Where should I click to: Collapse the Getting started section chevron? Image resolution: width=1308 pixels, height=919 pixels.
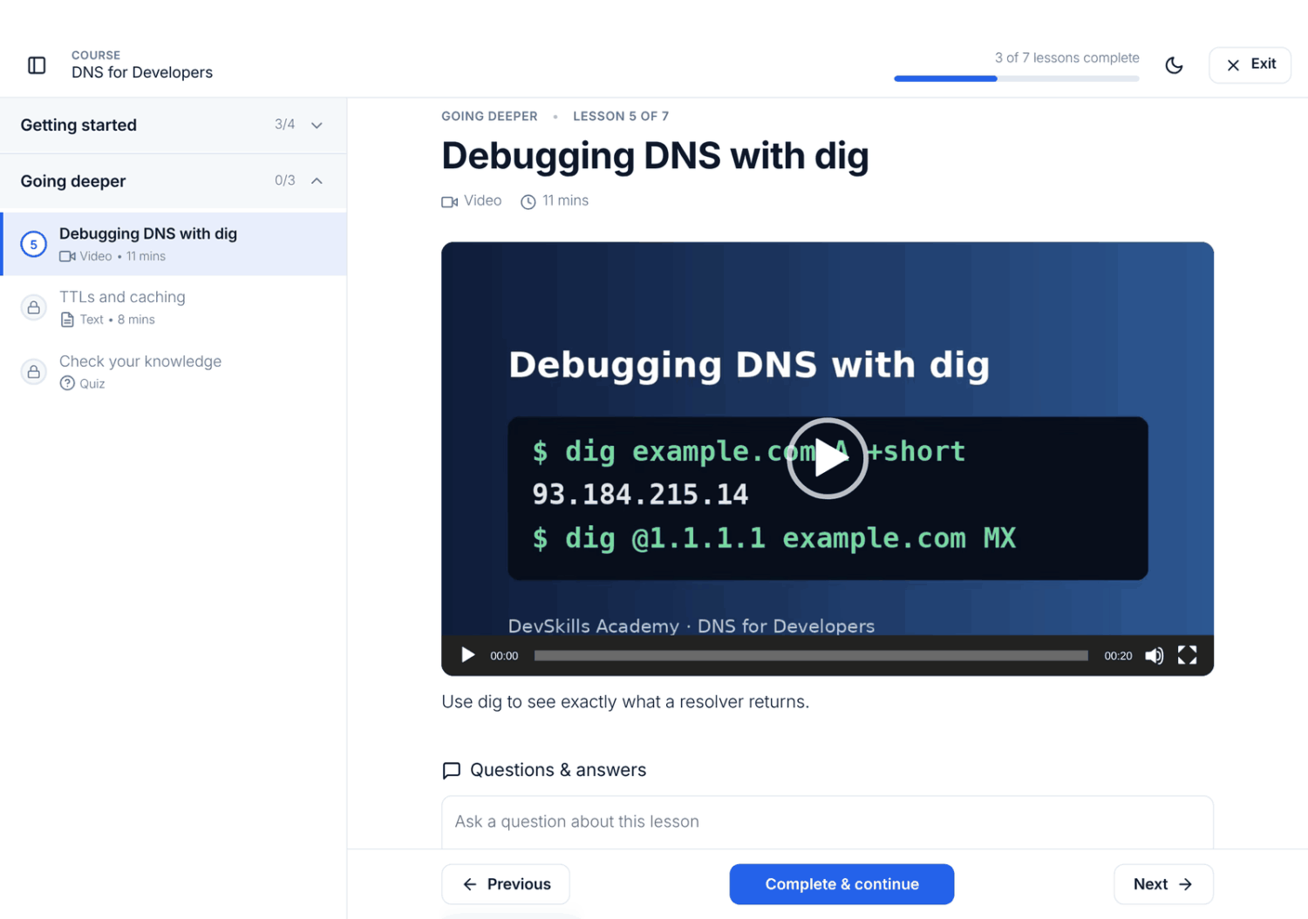point(317,125)
